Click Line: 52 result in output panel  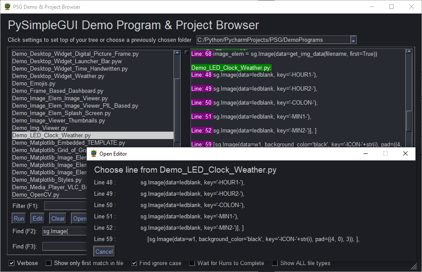tap(254, 130)
